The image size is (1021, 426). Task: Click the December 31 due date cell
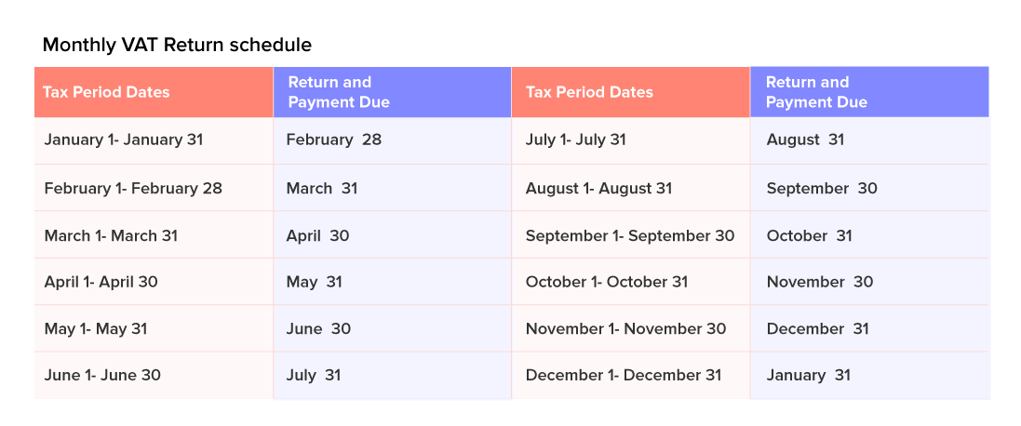pos(818,329)
